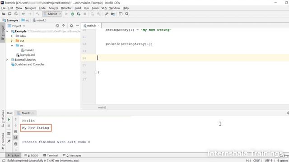Click editor line 14 text area
The height and width of the screenshot is (162, 289).
click(192, 58)
